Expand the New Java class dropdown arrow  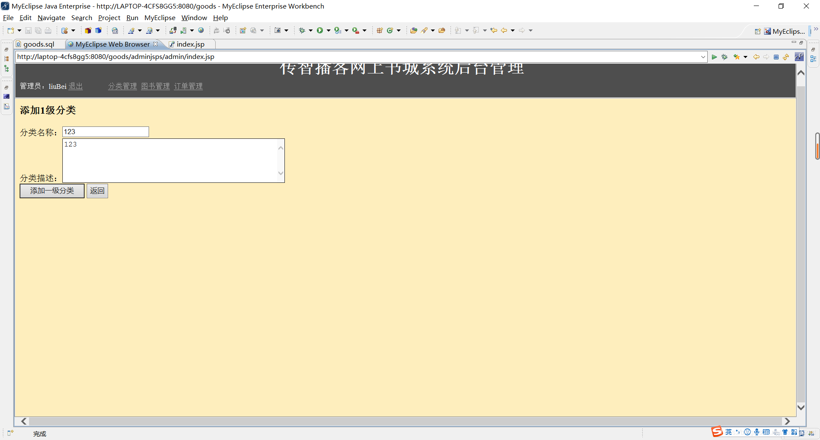click(x=399, y=30)
